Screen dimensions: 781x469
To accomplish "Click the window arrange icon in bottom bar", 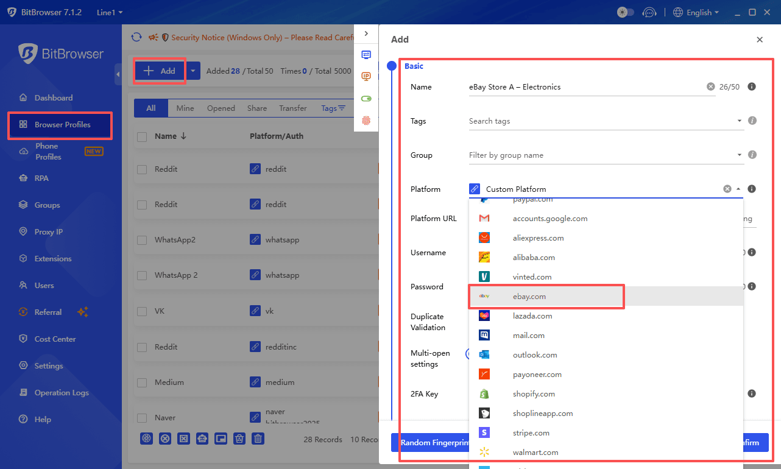I will tap(221, 439).
